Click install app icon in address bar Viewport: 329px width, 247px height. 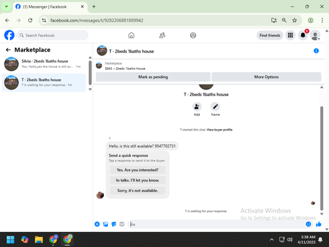click(274, 20)
